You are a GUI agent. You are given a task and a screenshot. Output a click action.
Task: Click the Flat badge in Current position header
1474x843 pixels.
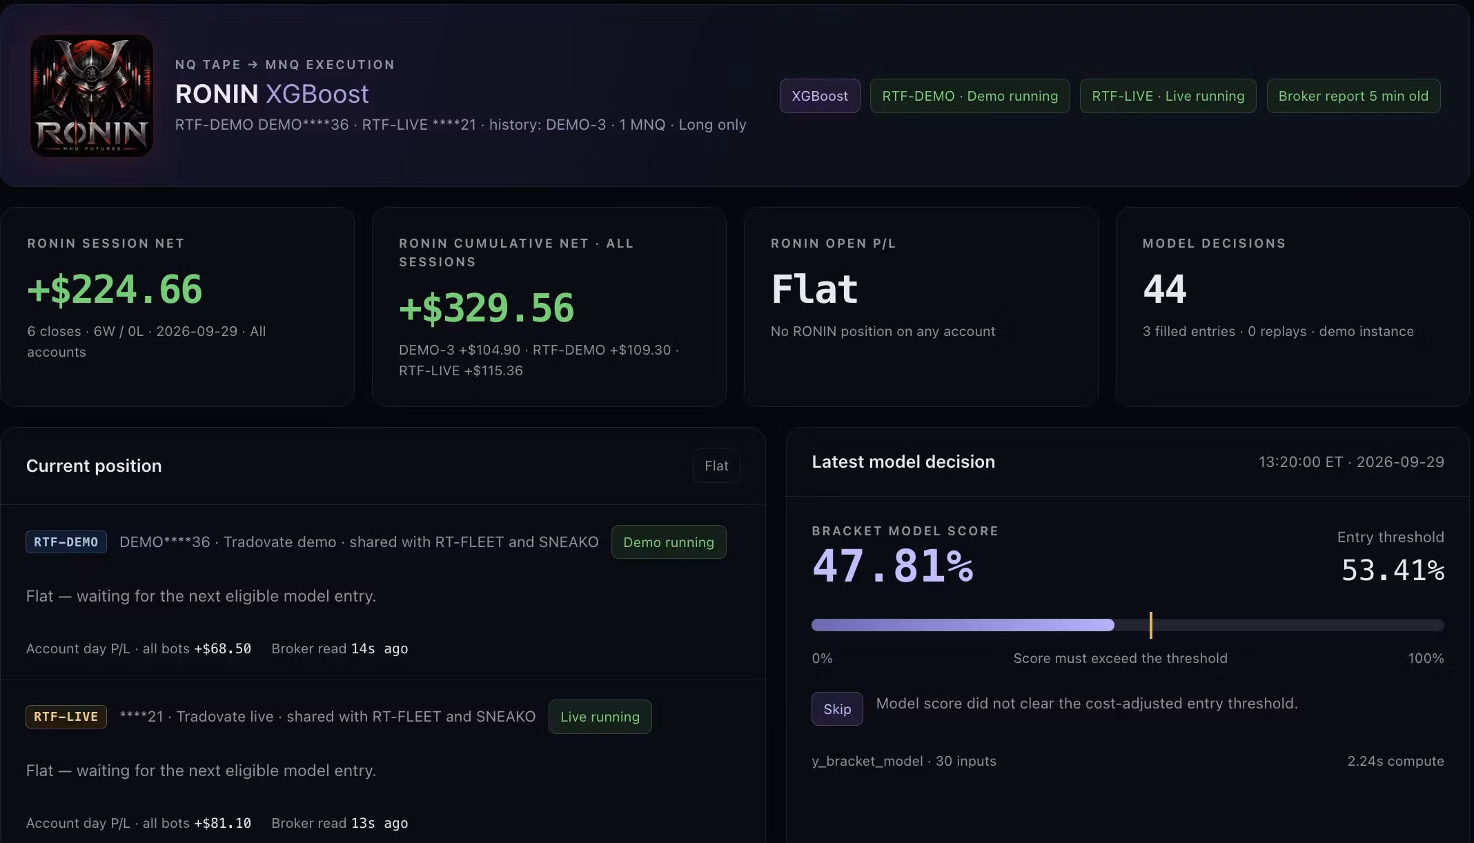(716, 466)
